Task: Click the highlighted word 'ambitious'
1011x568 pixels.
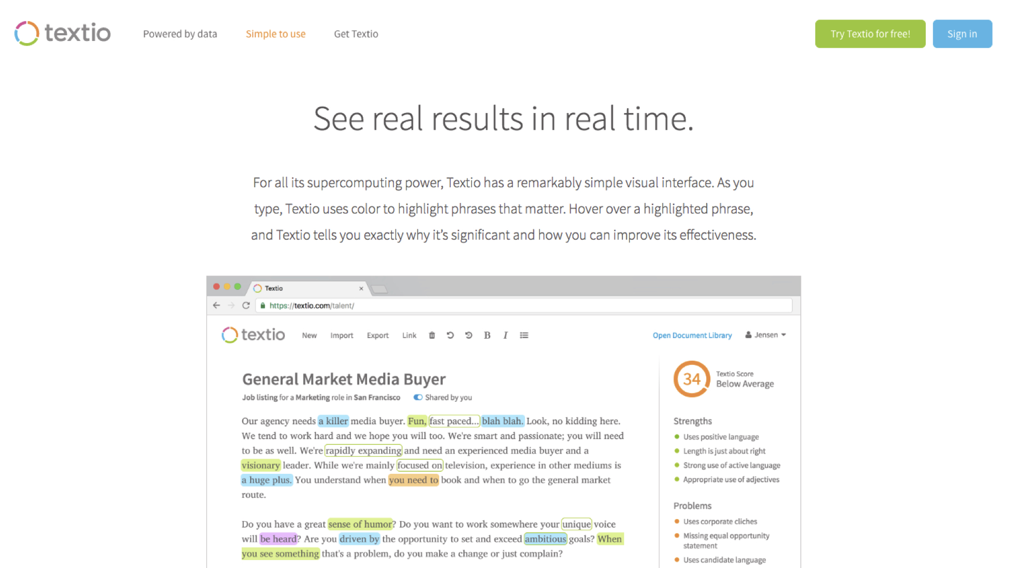Action: coord(545,539)
